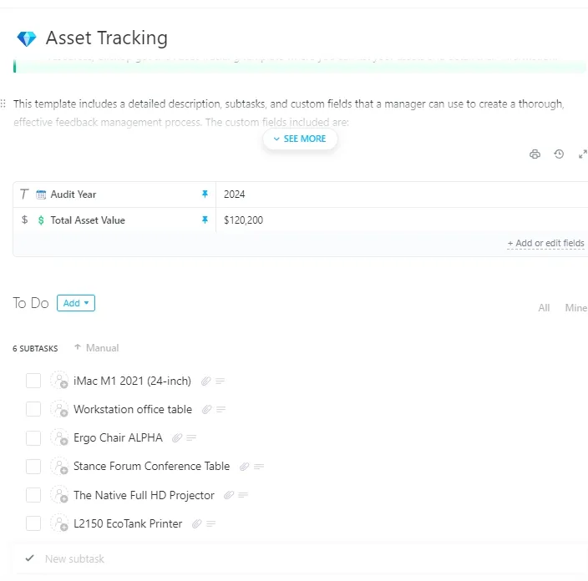Assign user to iMac M1 2021 subtask
The width and height of the screenshot is (588, 581).
59,381
